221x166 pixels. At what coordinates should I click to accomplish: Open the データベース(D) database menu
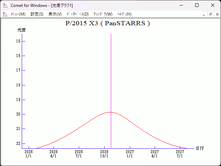(x=77, y=14)
